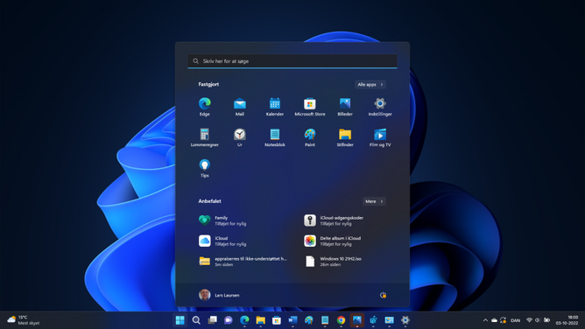
Task: Click the power button in Start
Action: pos(383,295)
